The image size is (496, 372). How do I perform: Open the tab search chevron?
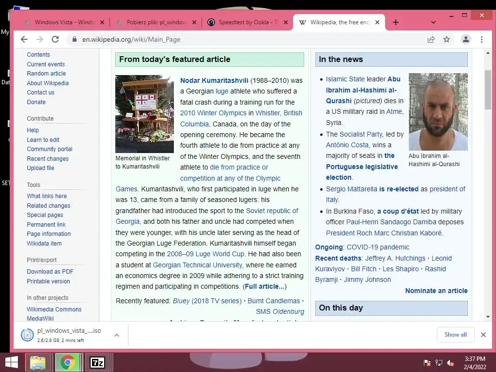tap(434, 22)
